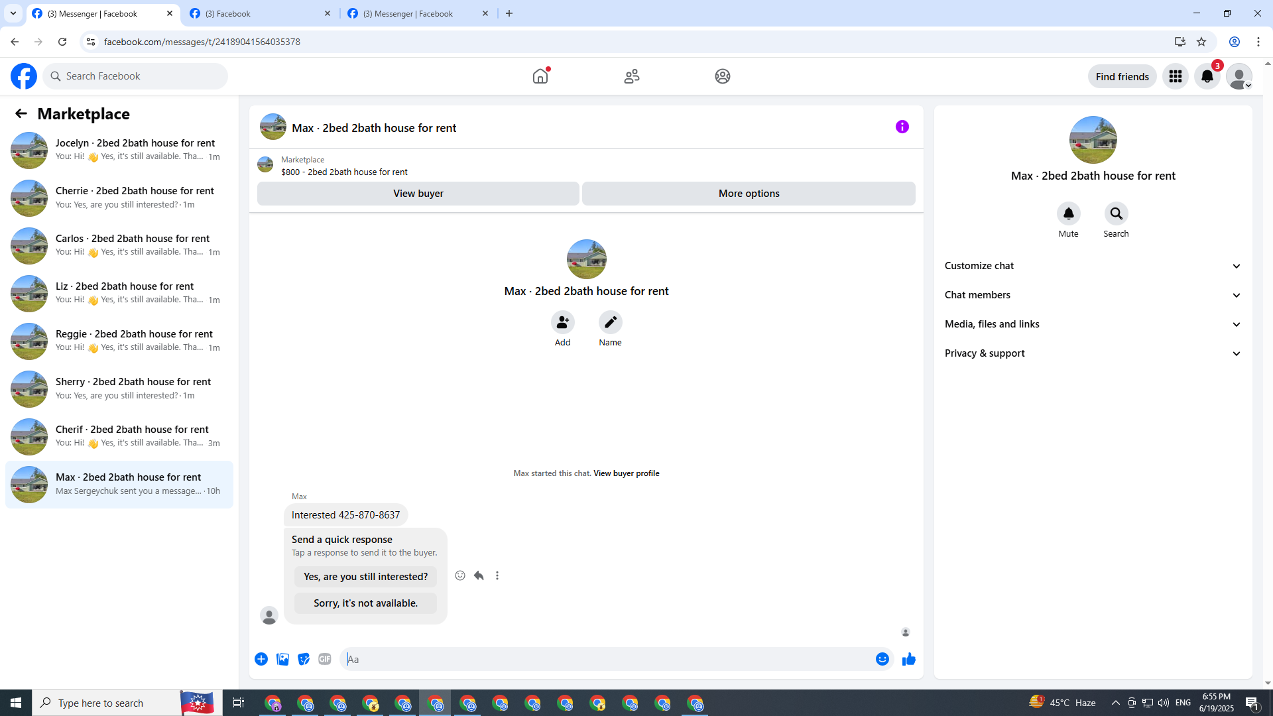Image resolution: width=1273 pixels, height=716 pixels.
Task: Open the Windows Start menu
Action: 16,703
